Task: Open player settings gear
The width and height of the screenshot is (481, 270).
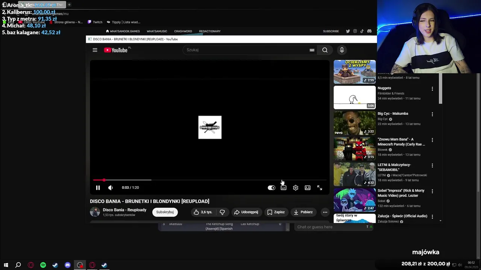Action: 295,187
